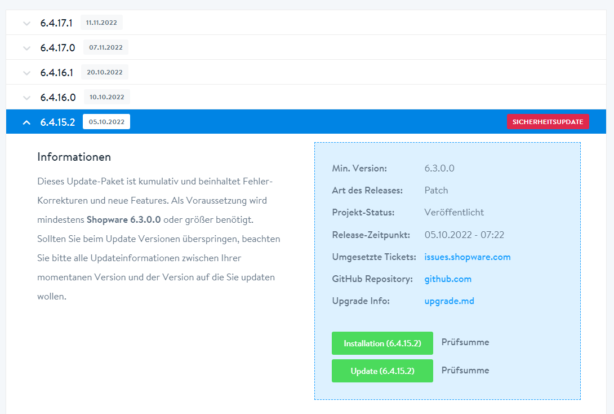Expand the 6.4.16.1 release chevron
This screenshot has height=414, width=614.
click(x=26, y=73)
